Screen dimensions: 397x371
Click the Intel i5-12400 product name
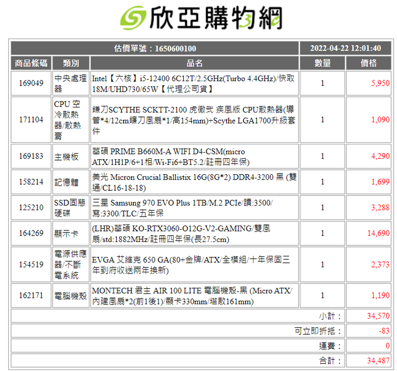tap(194, 83)
